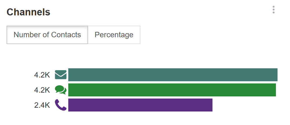Click the 4.2K label beside chat bubbles

coord(42,90)
